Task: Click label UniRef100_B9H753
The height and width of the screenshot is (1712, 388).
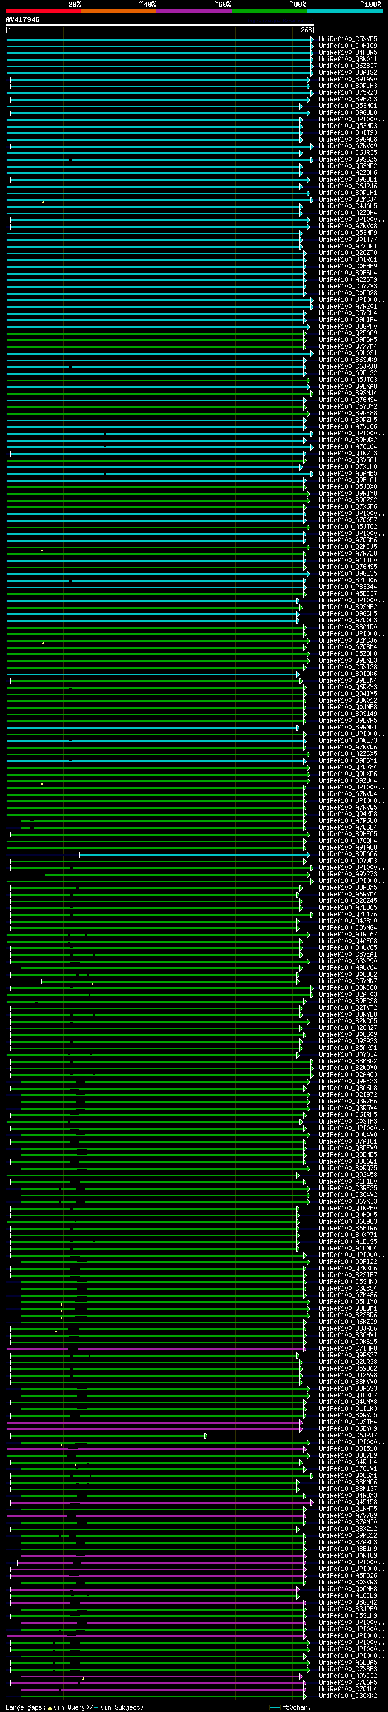Action: 348,99
